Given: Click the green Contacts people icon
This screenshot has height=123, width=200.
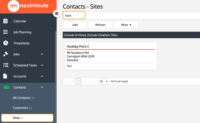Looking at the screenshot, I should tap(6, 87).
